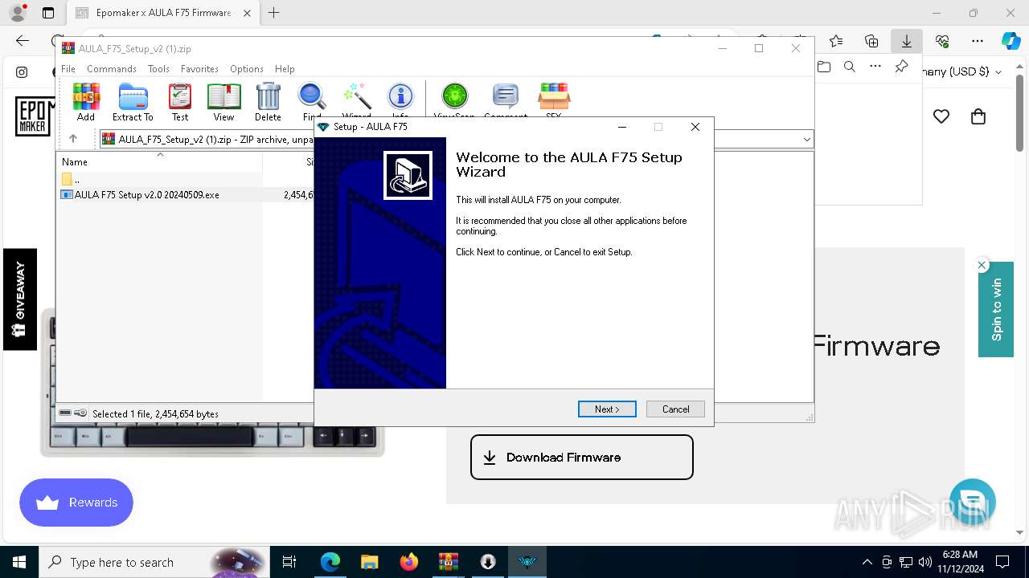Screen dimensions: 1029x578
Task: Run the VirusScan icon
Action: (454, 98)
